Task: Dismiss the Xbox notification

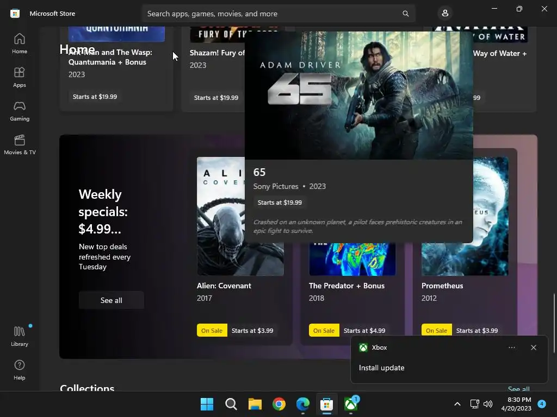Action: (533, 347)
